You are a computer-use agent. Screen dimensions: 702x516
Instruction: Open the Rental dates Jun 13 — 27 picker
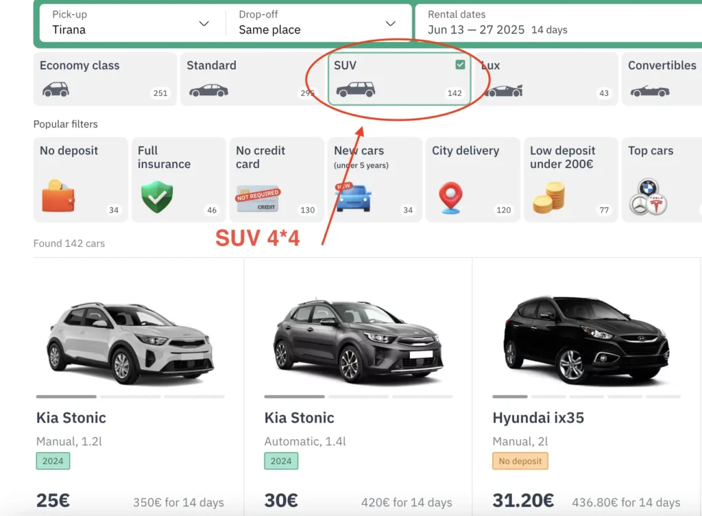click(x=558, y=23)
